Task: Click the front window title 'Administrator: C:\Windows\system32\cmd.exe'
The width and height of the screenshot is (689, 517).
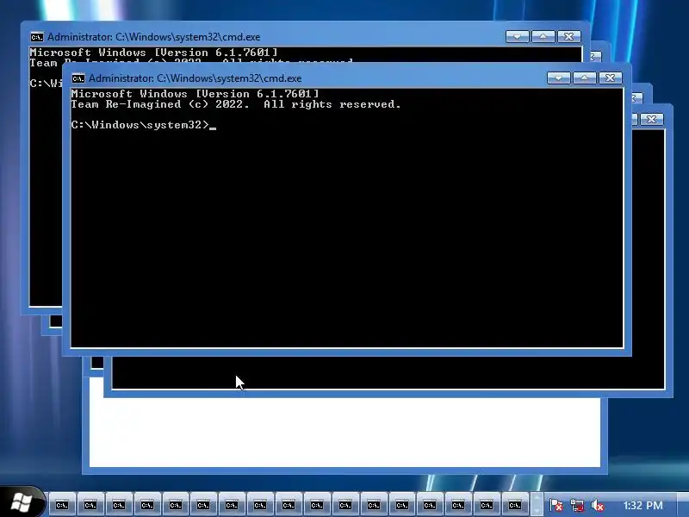Action: point(196,78)
